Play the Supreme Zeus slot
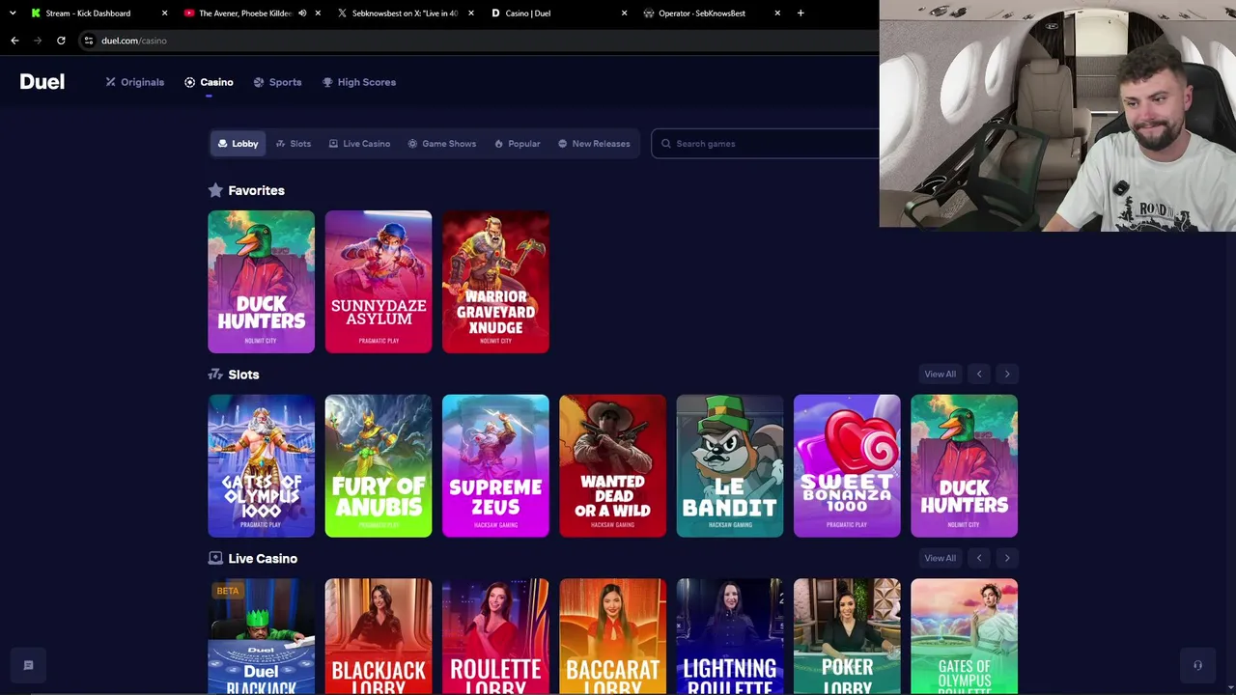The height and width of the screenshot is (695, 1236). tap(495, 466)
